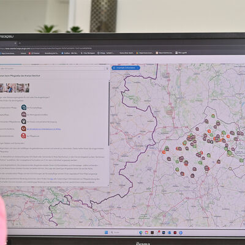Screen dimensions: 245x245
Task: Open a new browser tab
Action: tap(20, 43)
